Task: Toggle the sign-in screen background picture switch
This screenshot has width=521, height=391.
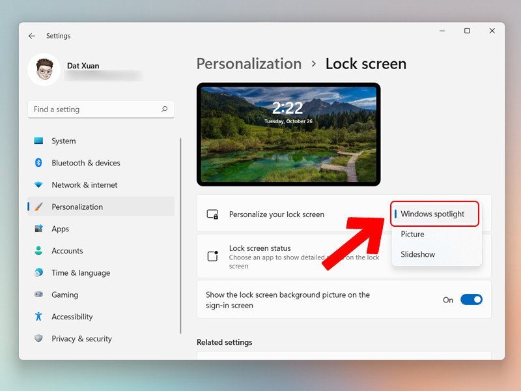Action: click(x=471, y=300)
